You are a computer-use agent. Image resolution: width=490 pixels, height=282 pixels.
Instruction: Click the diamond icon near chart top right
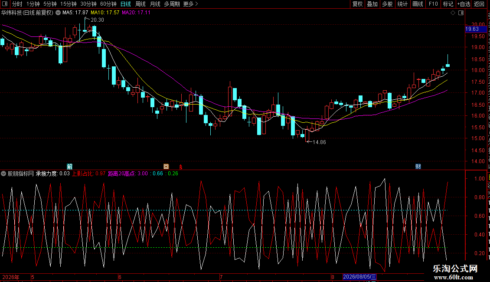pos(453,13)
